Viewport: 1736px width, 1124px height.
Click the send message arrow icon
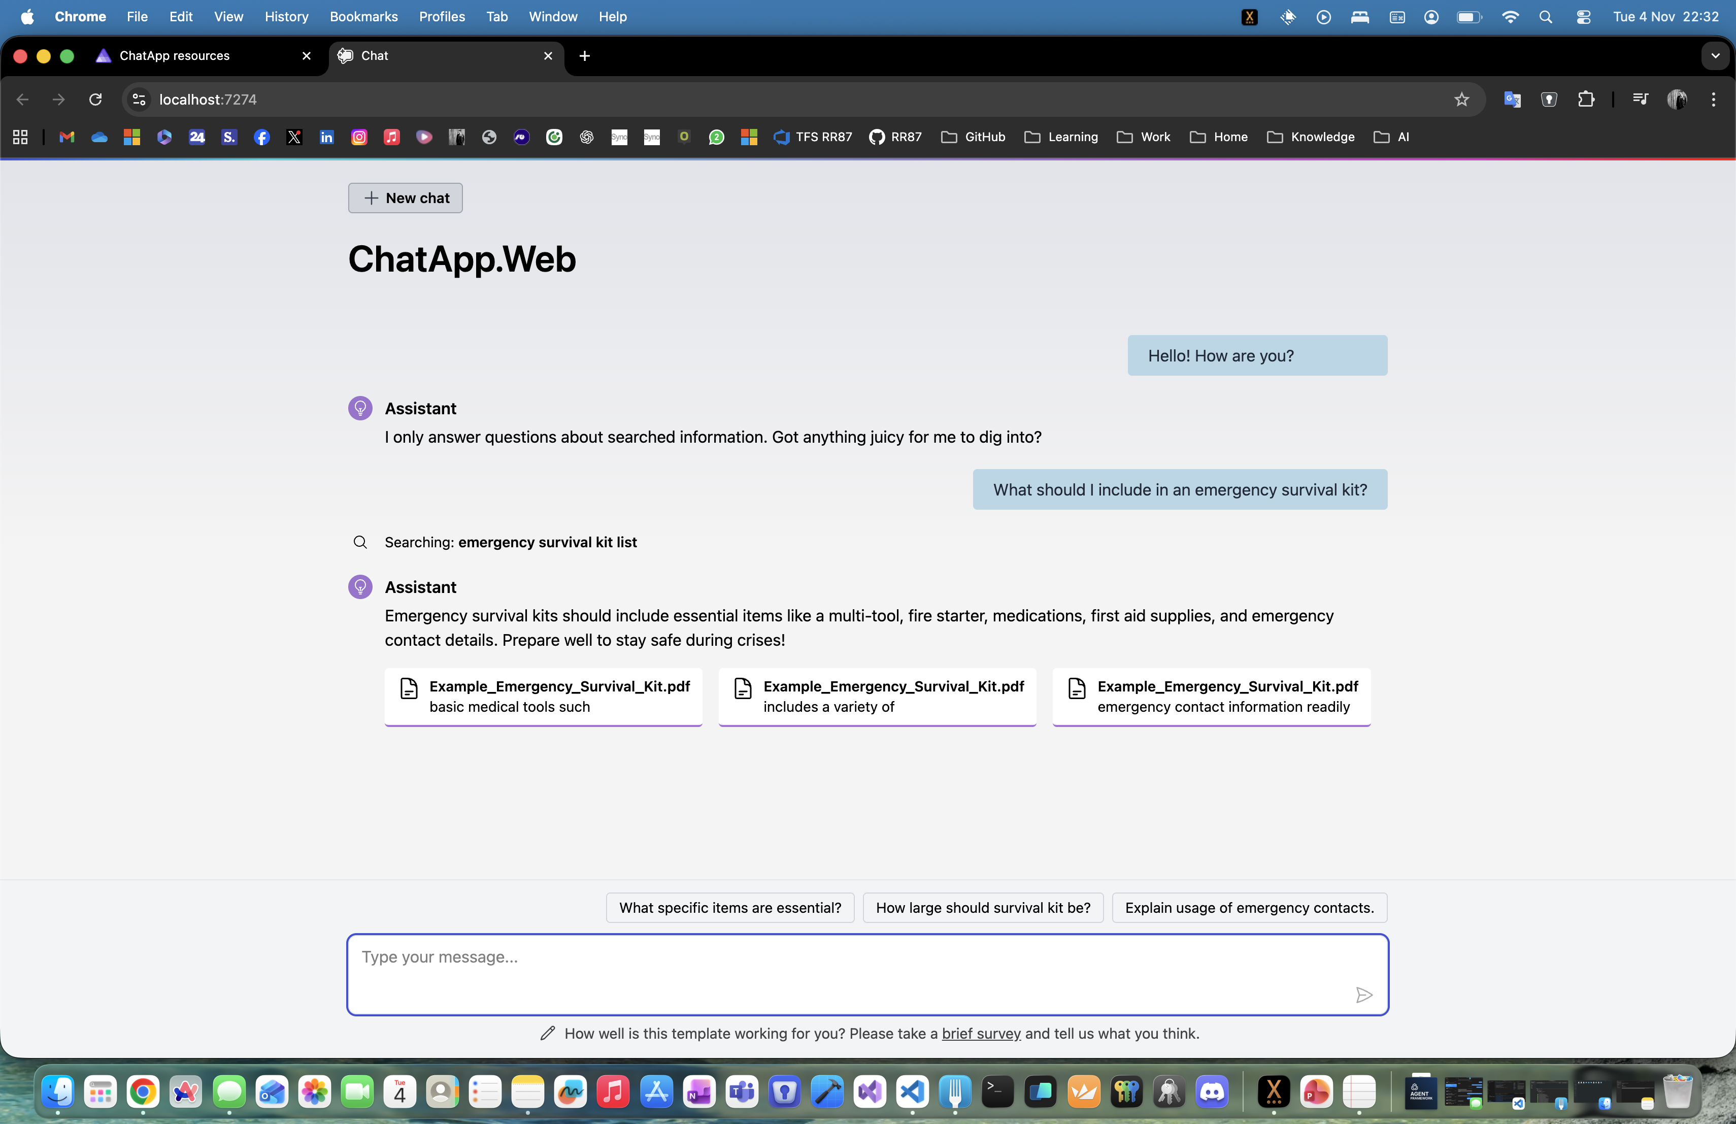point(1363,995)
